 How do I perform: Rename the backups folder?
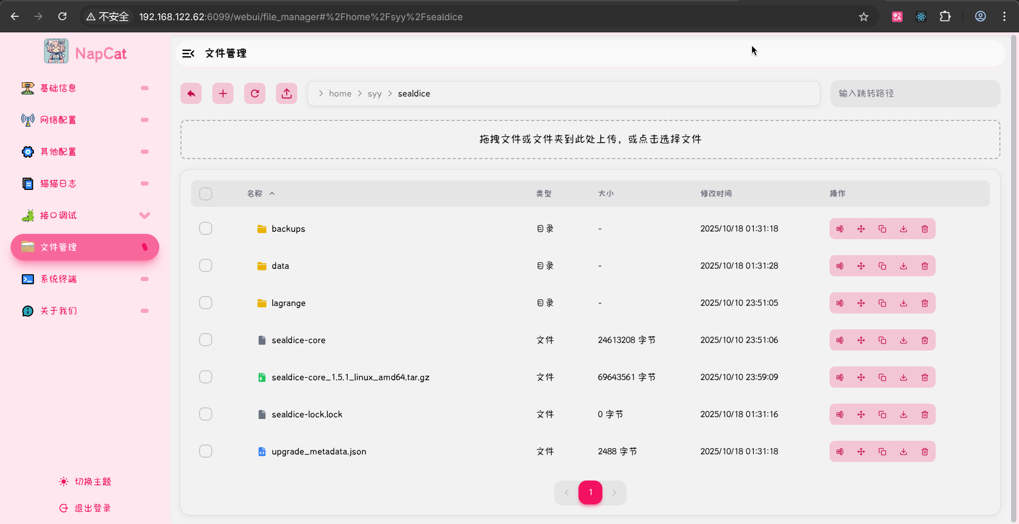pyautogui.click(x=840, y=229)
